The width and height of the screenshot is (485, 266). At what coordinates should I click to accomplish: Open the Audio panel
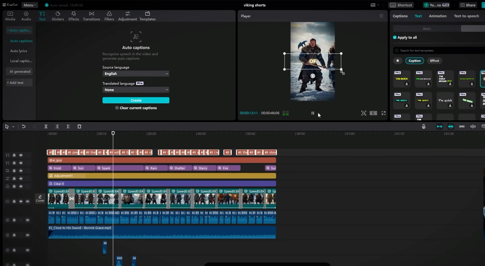pos(26,16)
